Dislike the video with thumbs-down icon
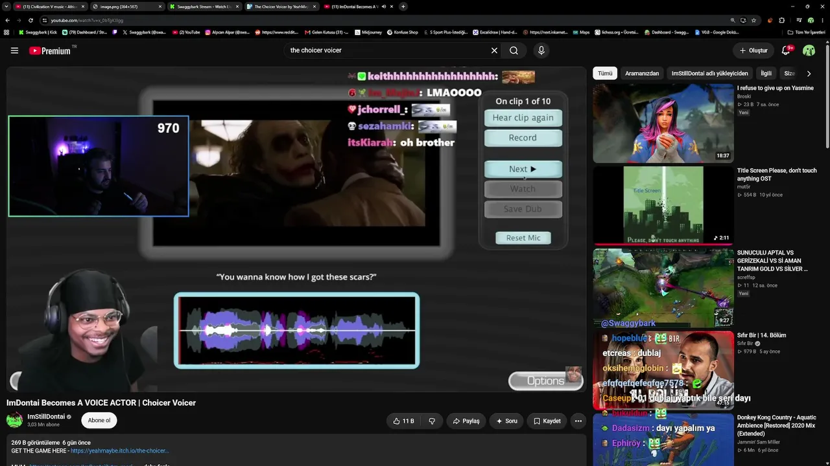This screenshot has height=466, width=830. (x=432, y=421)
